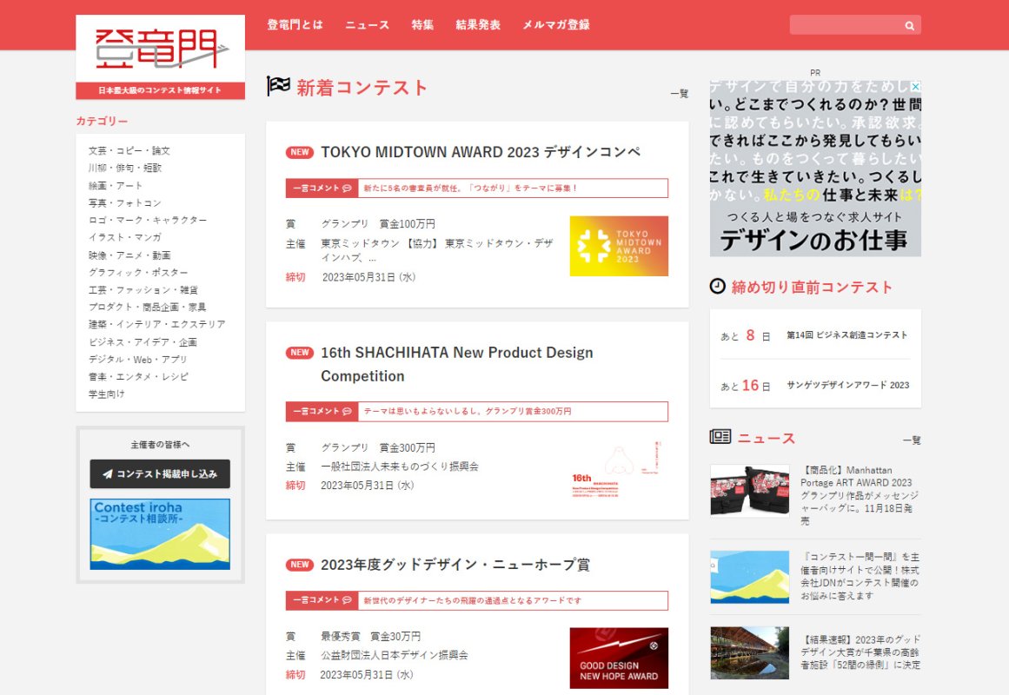Select category 学生向け
This screenshot has height=695, width=1009.
click(x=107, y=394)
